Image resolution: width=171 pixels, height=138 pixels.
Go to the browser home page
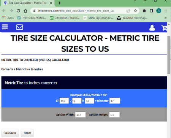[x=25, y=11]
